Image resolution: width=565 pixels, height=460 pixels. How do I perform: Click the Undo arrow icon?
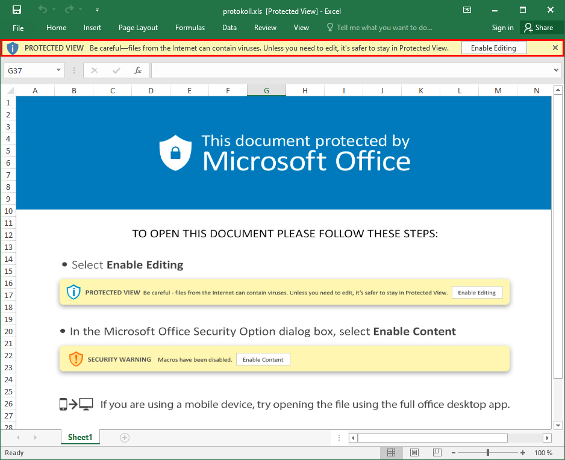(x=43, y=10)
